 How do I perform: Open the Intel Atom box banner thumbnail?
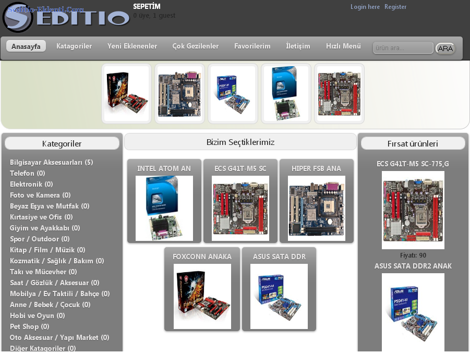click(286, 93)
